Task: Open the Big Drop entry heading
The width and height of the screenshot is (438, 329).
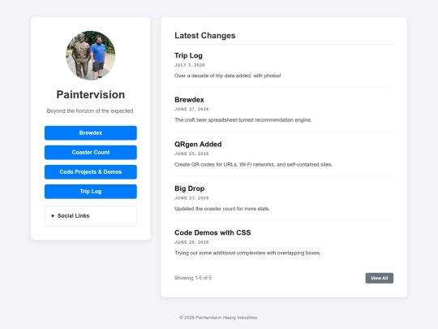Action: point(189,188)
